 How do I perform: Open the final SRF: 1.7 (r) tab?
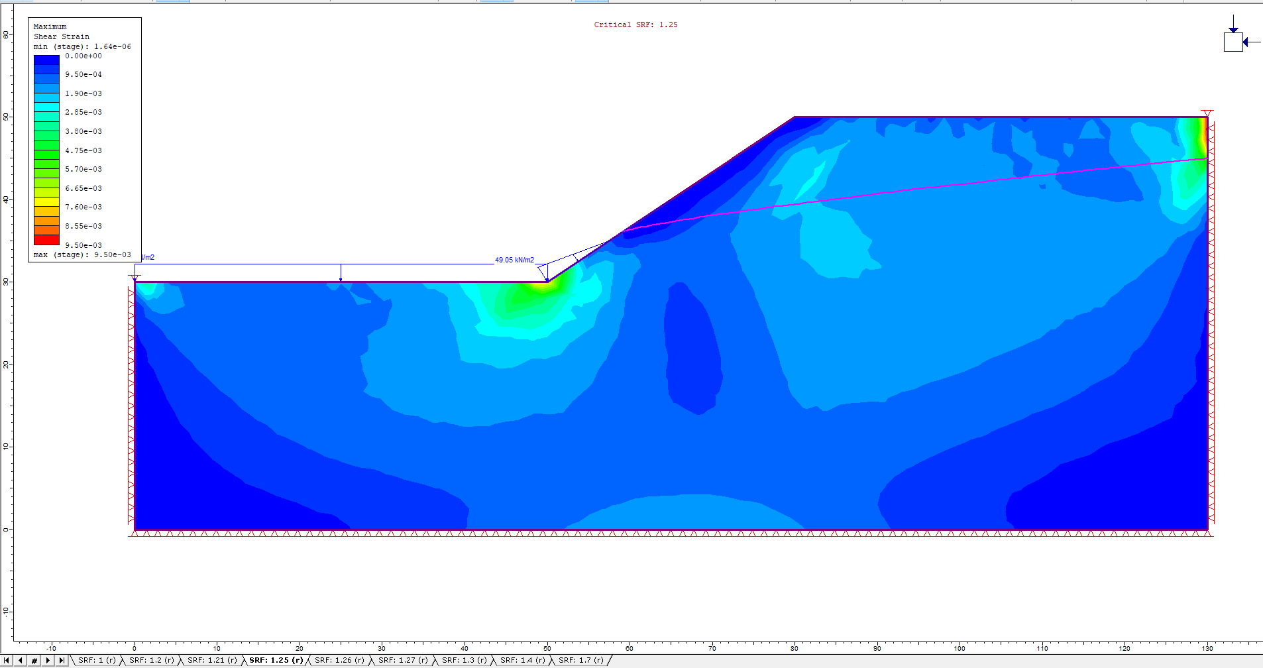(580, 660)
